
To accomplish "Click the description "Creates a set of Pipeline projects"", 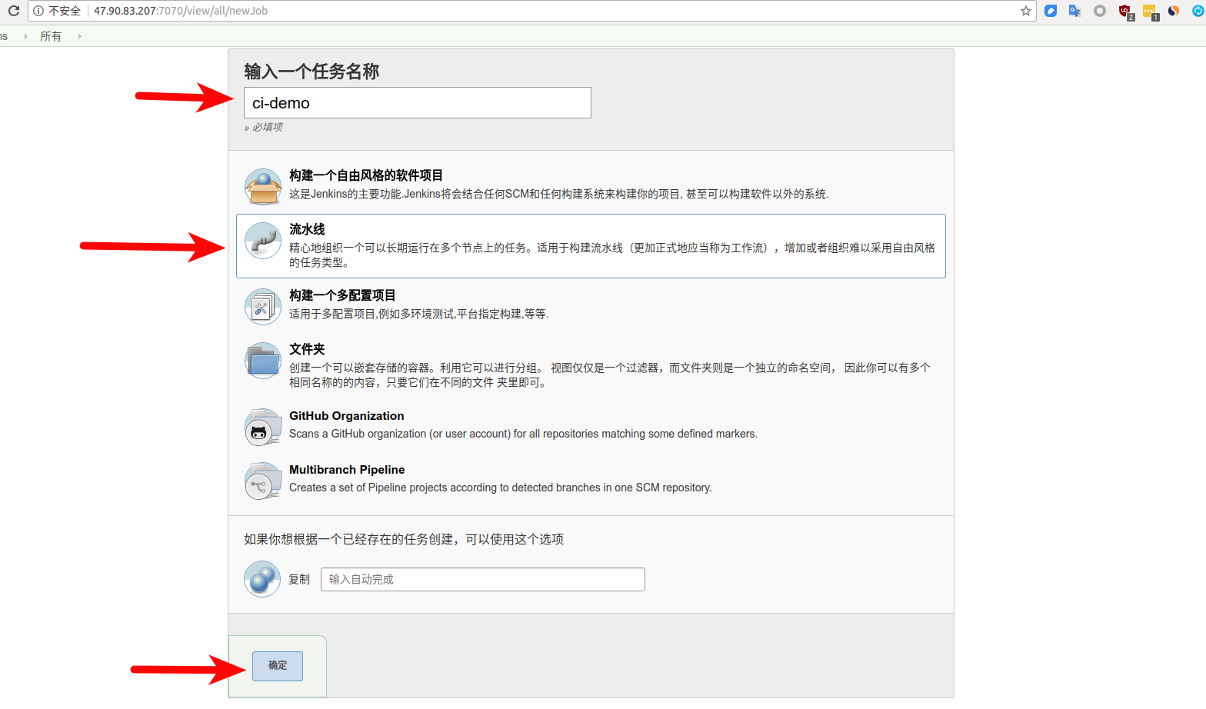I will [x=501, y=488].
